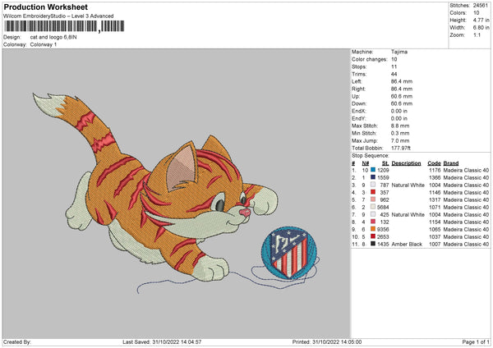Viewport: 493px width, 348px height.
Task: Click the Stitches value '24561'
Action: (481, 6)
